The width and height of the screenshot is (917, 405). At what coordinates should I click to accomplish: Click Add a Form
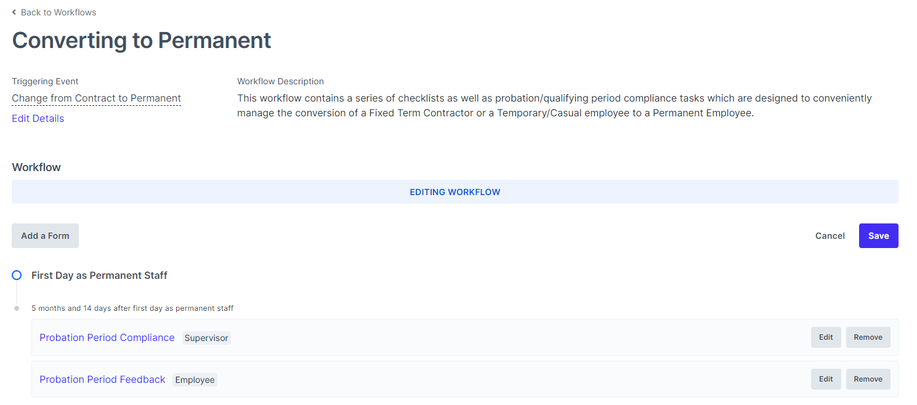pyautogui.click(x=45, y=235)
